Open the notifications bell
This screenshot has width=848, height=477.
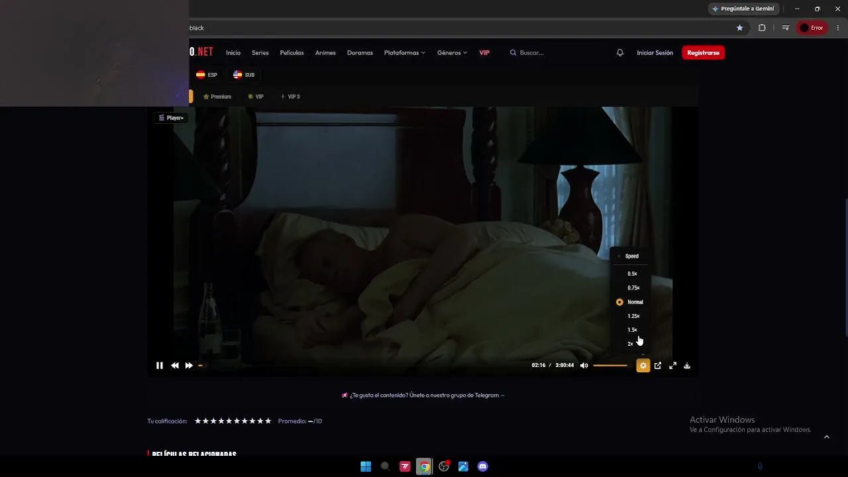[x=620, y=53]
